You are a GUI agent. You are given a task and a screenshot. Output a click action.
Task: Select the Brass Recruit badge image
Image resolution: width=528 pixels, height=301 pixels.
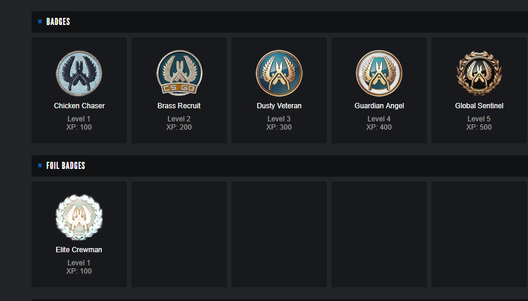point(179,73)
